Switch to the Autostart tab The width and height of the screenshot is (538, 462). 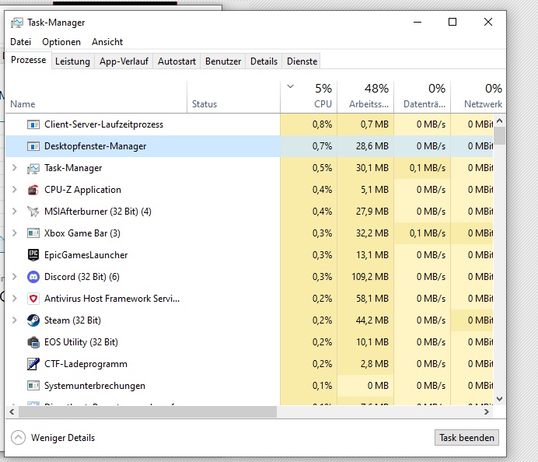[x=176, y=61]
